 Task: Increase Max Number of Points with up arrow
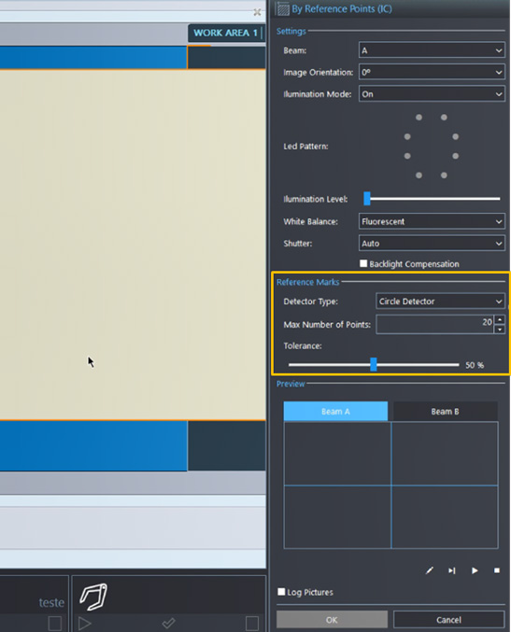[500, 319]
